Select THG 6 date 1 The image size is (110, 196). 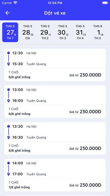pyautogui.click(x=98, y=32)
